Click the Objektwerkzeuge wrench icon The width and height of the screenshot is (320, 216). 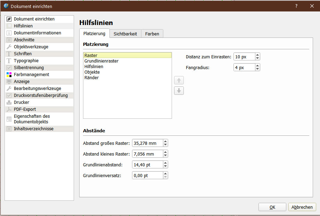tap(9, 47)
